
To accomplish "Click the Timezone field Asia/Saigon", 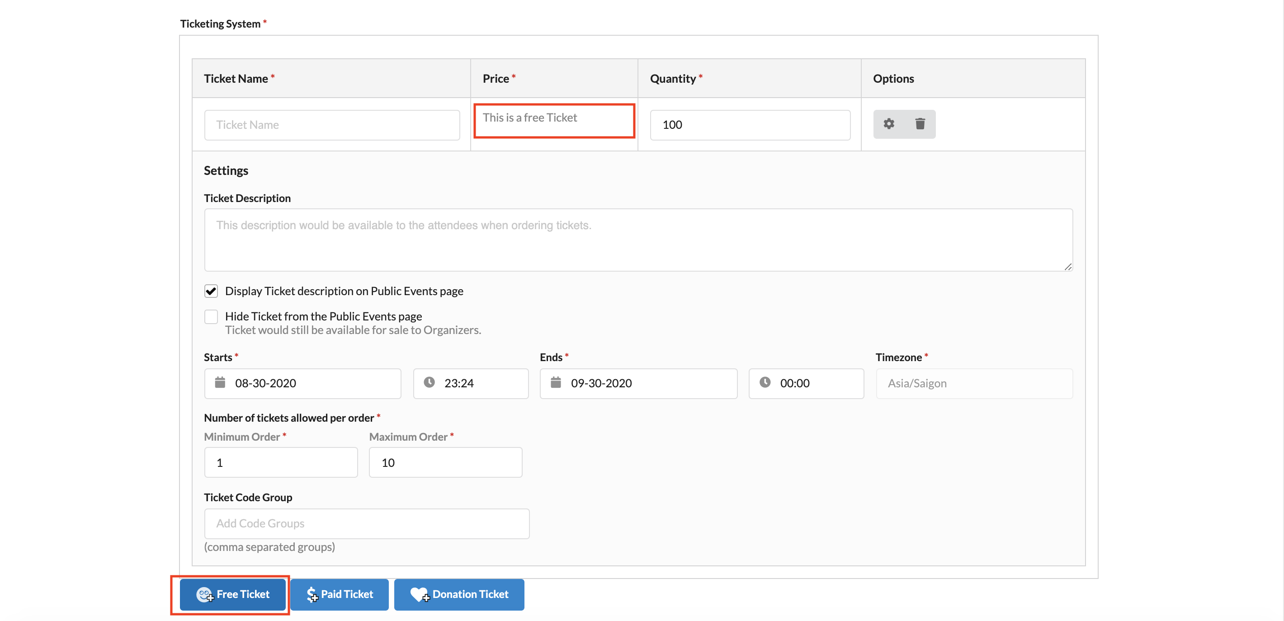I will tap(974, 383).
